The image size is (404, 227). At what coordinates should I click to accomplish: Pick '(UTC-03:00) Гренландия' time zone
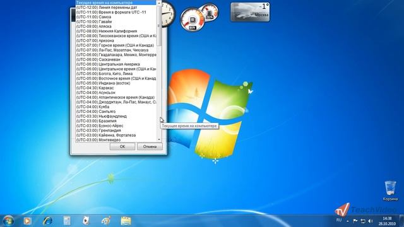pos(116,131)
